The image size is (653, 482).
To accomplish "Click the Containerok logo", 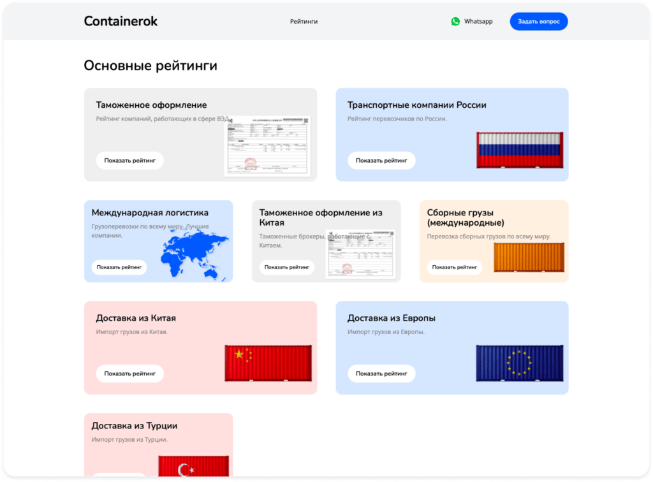I will [120, 21].
